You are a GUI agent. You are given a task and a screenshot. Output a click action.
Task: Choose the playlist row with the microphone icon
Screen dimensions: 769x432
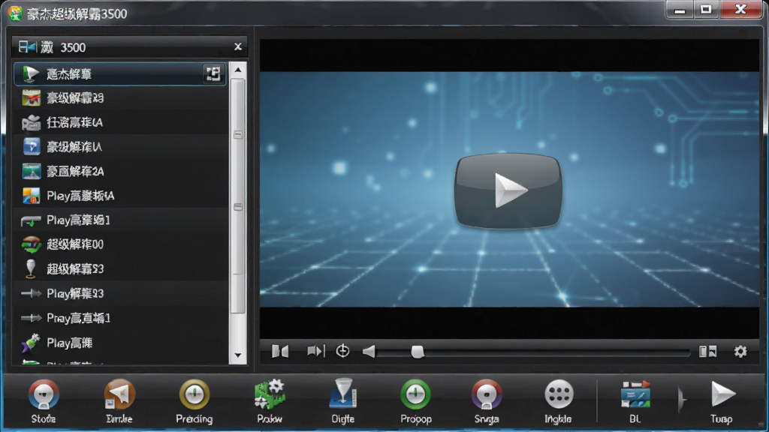pos(122,269)
